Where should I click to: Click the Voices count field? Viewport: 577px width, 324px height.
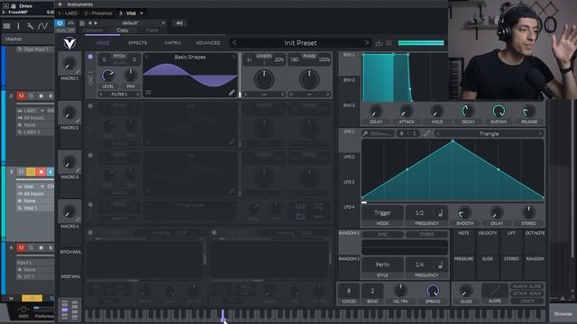pos(349,291)
